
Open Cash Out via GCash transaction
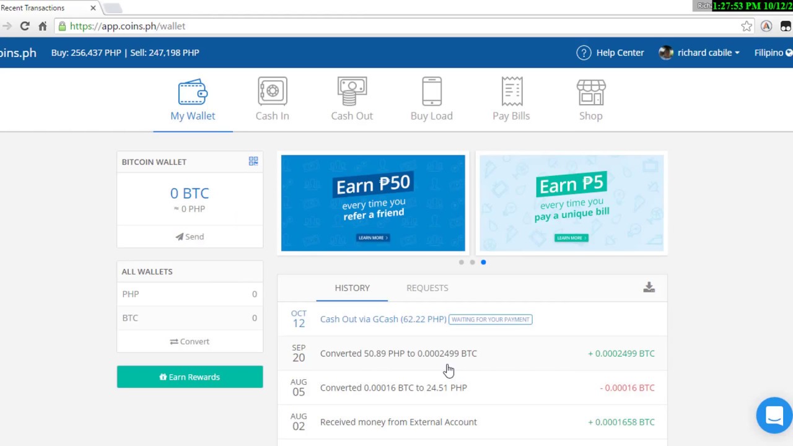pos(383,319)
